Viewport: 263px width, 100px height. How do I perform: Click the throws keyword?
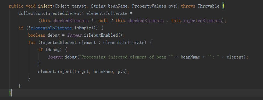point(188,6)
